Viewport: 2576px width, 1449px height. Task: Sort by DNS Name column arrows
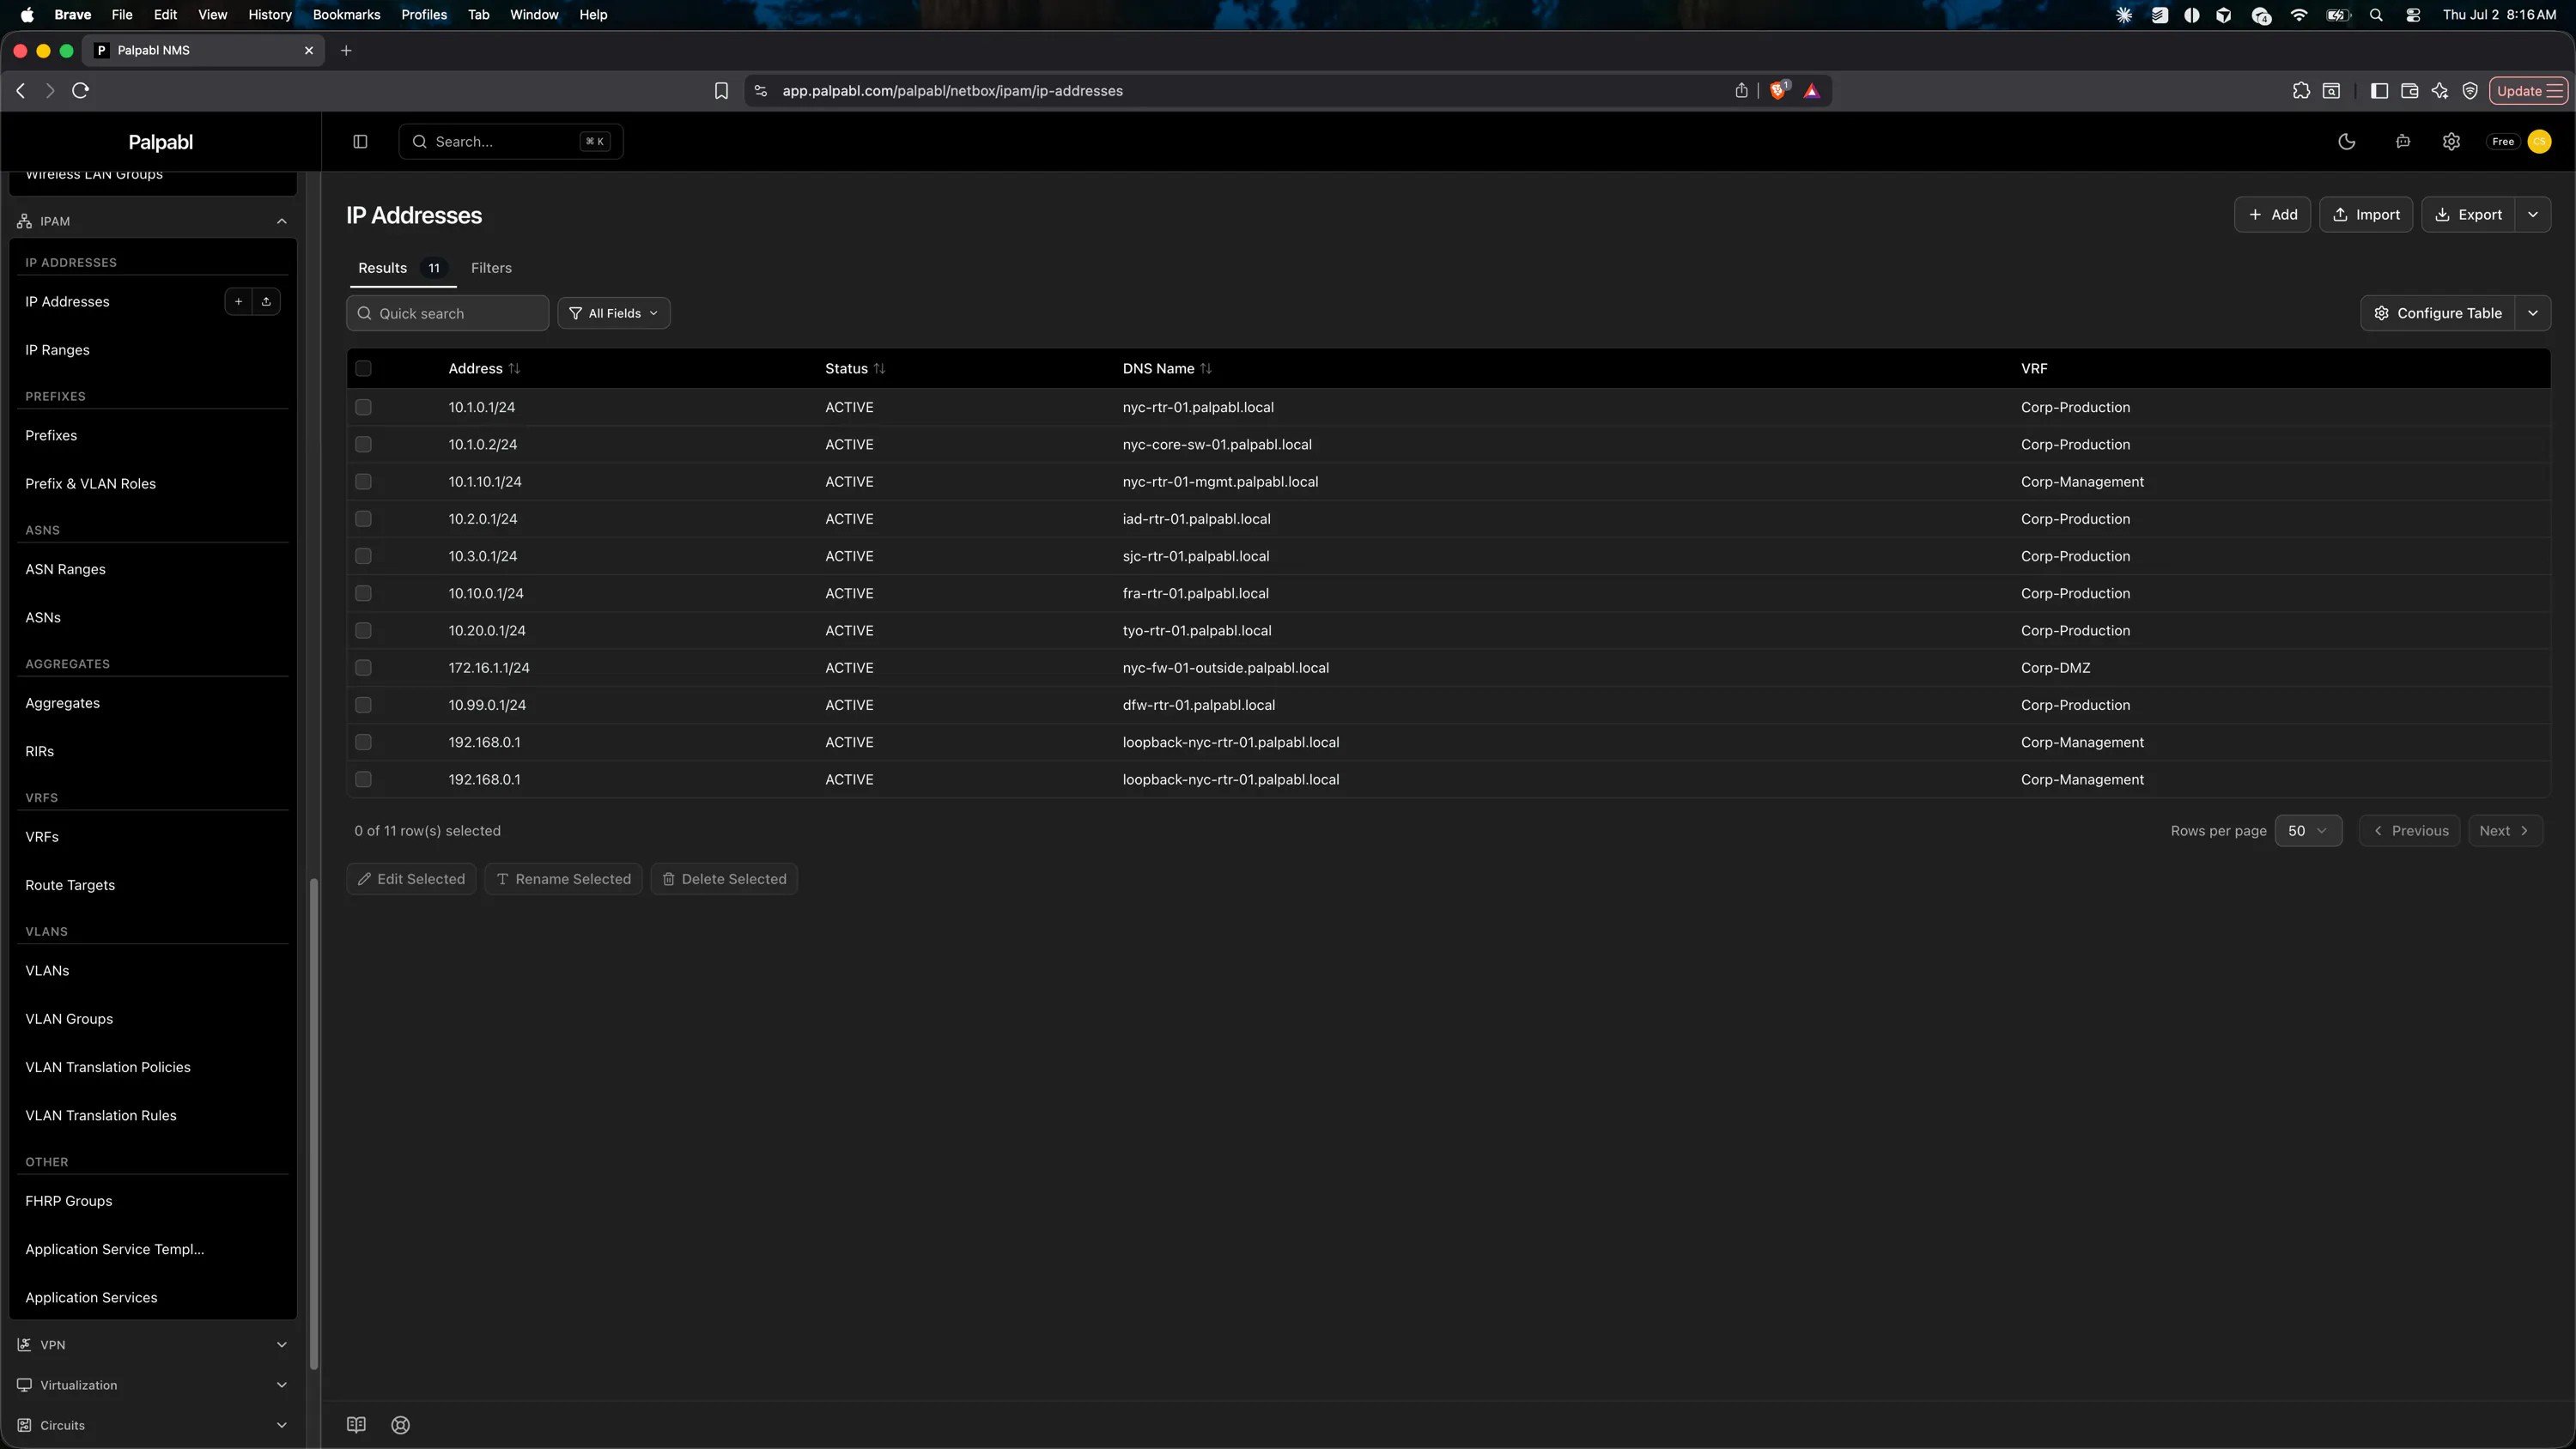pos(1206,368)
